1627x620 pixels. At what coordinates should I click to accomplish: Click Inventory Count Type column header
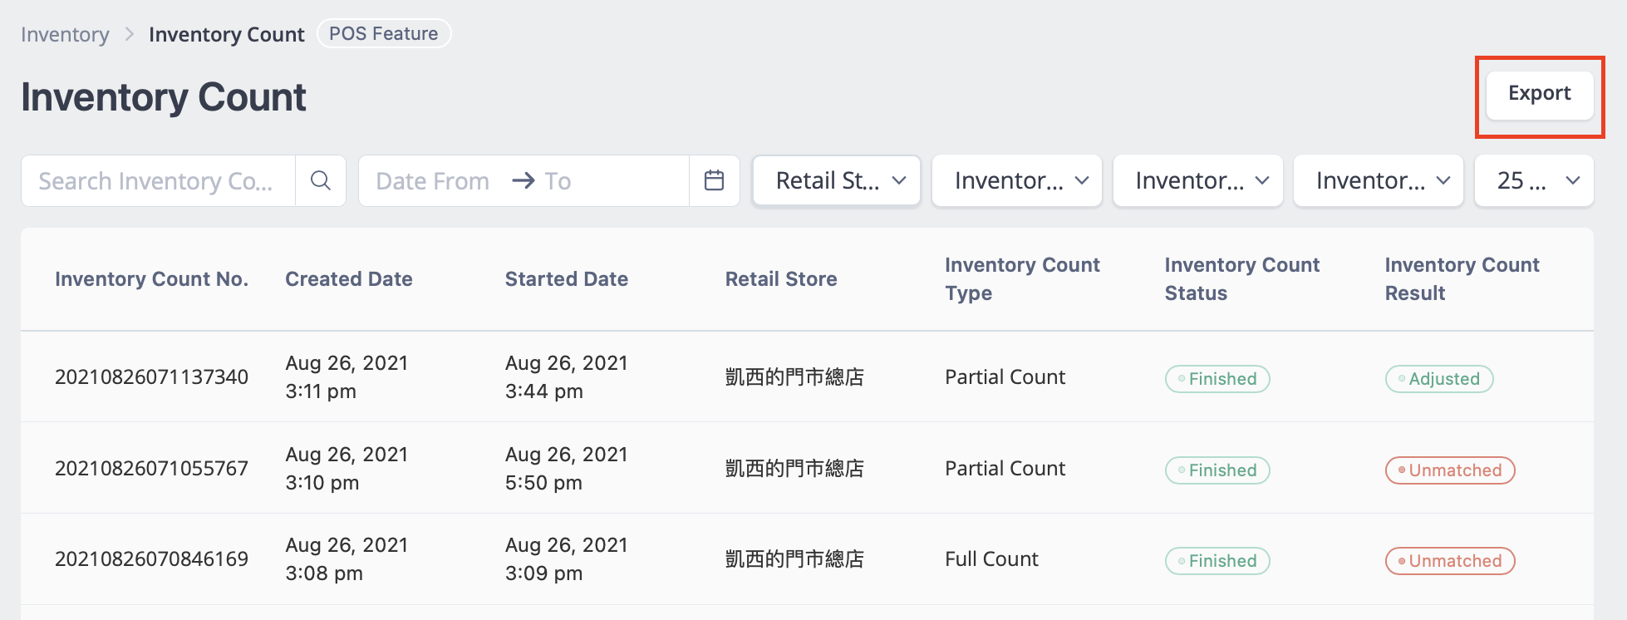click(x=1022, y=279)
